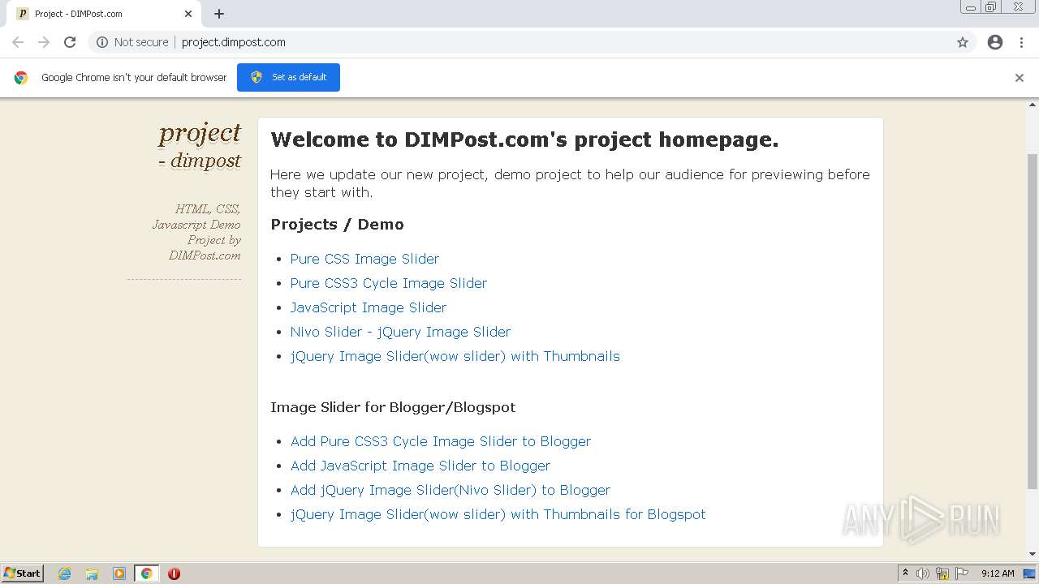Open jQuery Image Slider(wow slider) with Thumbnails
This screenshot has height=584, width=1039.
[455, 356]
